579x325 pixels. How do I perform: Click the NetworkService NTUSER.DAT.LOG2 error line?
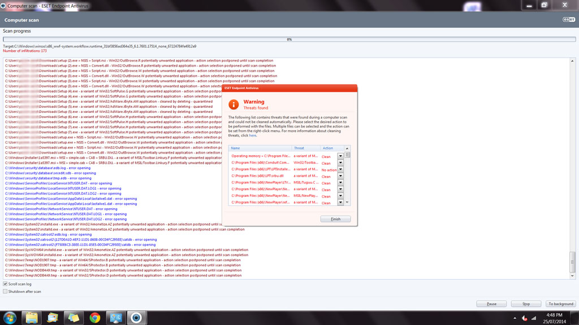(x=66, y=219)
